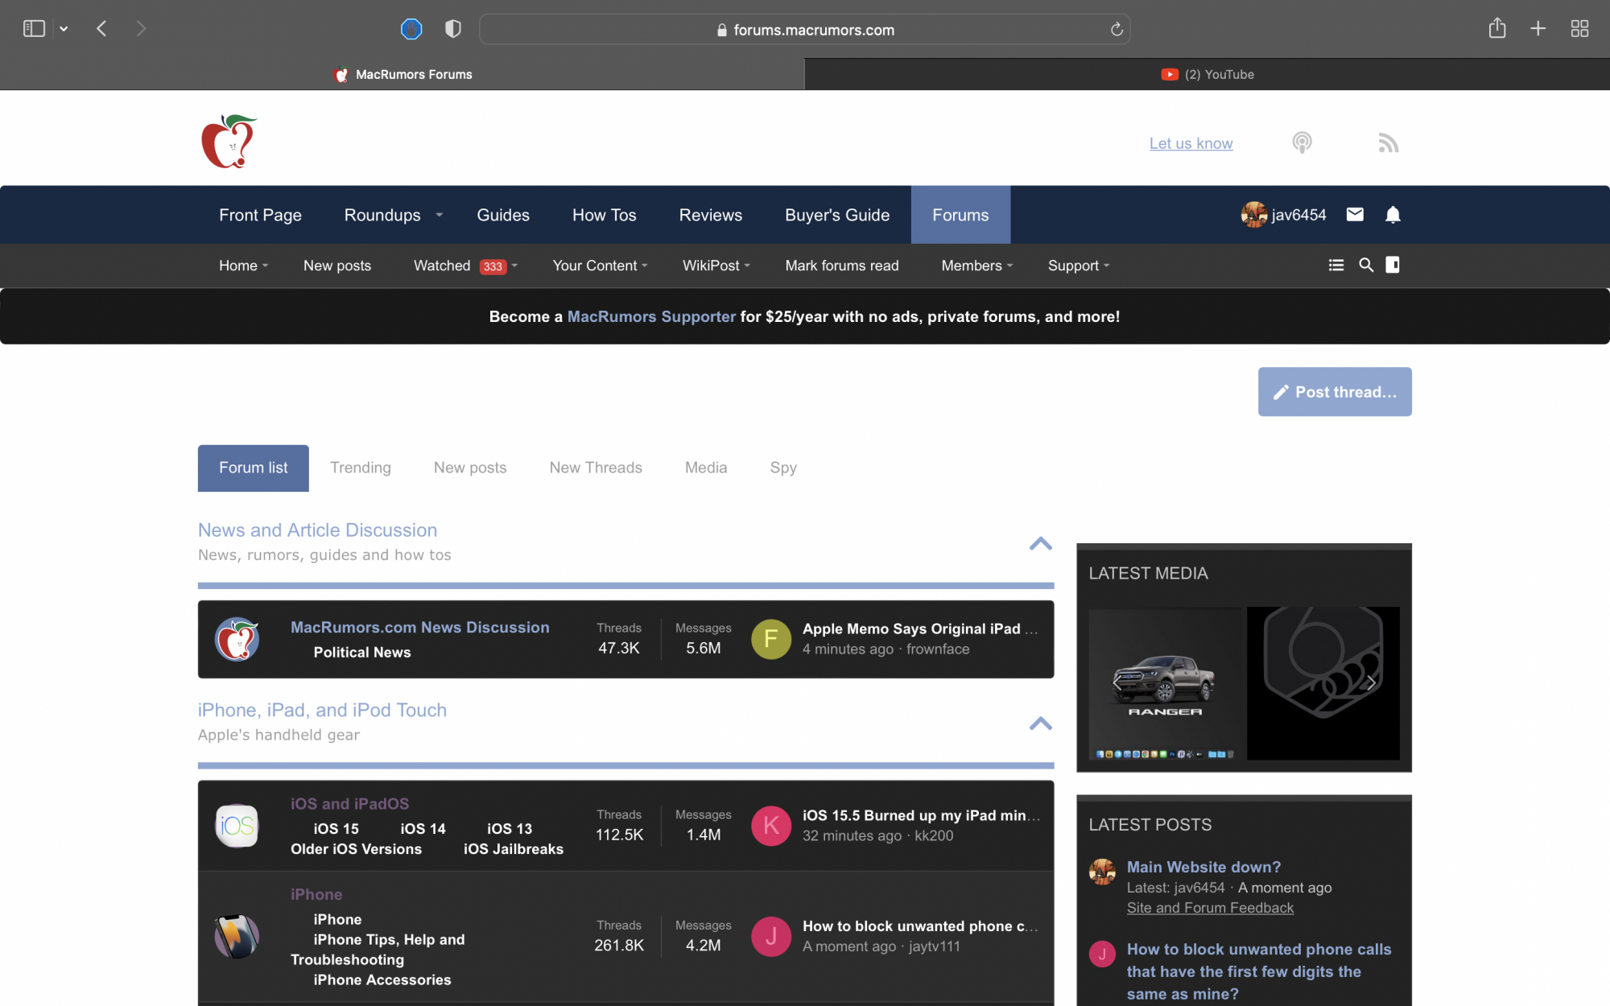Expand the Roundups dropdown arrow
The width and height of the screenshot is (1610, 1006).
coord(440,215)
